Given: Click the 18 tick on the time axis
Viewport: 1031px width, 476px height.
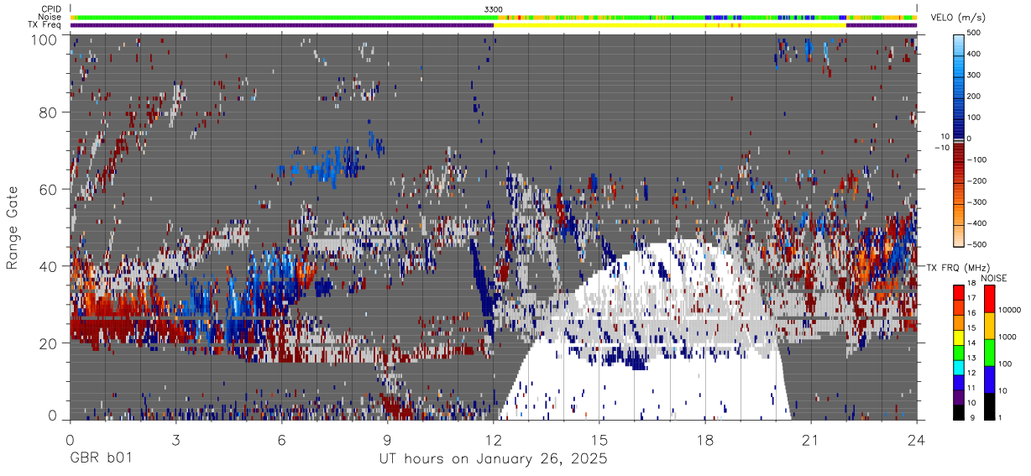Looking at the screenshot, I should 704,439.
